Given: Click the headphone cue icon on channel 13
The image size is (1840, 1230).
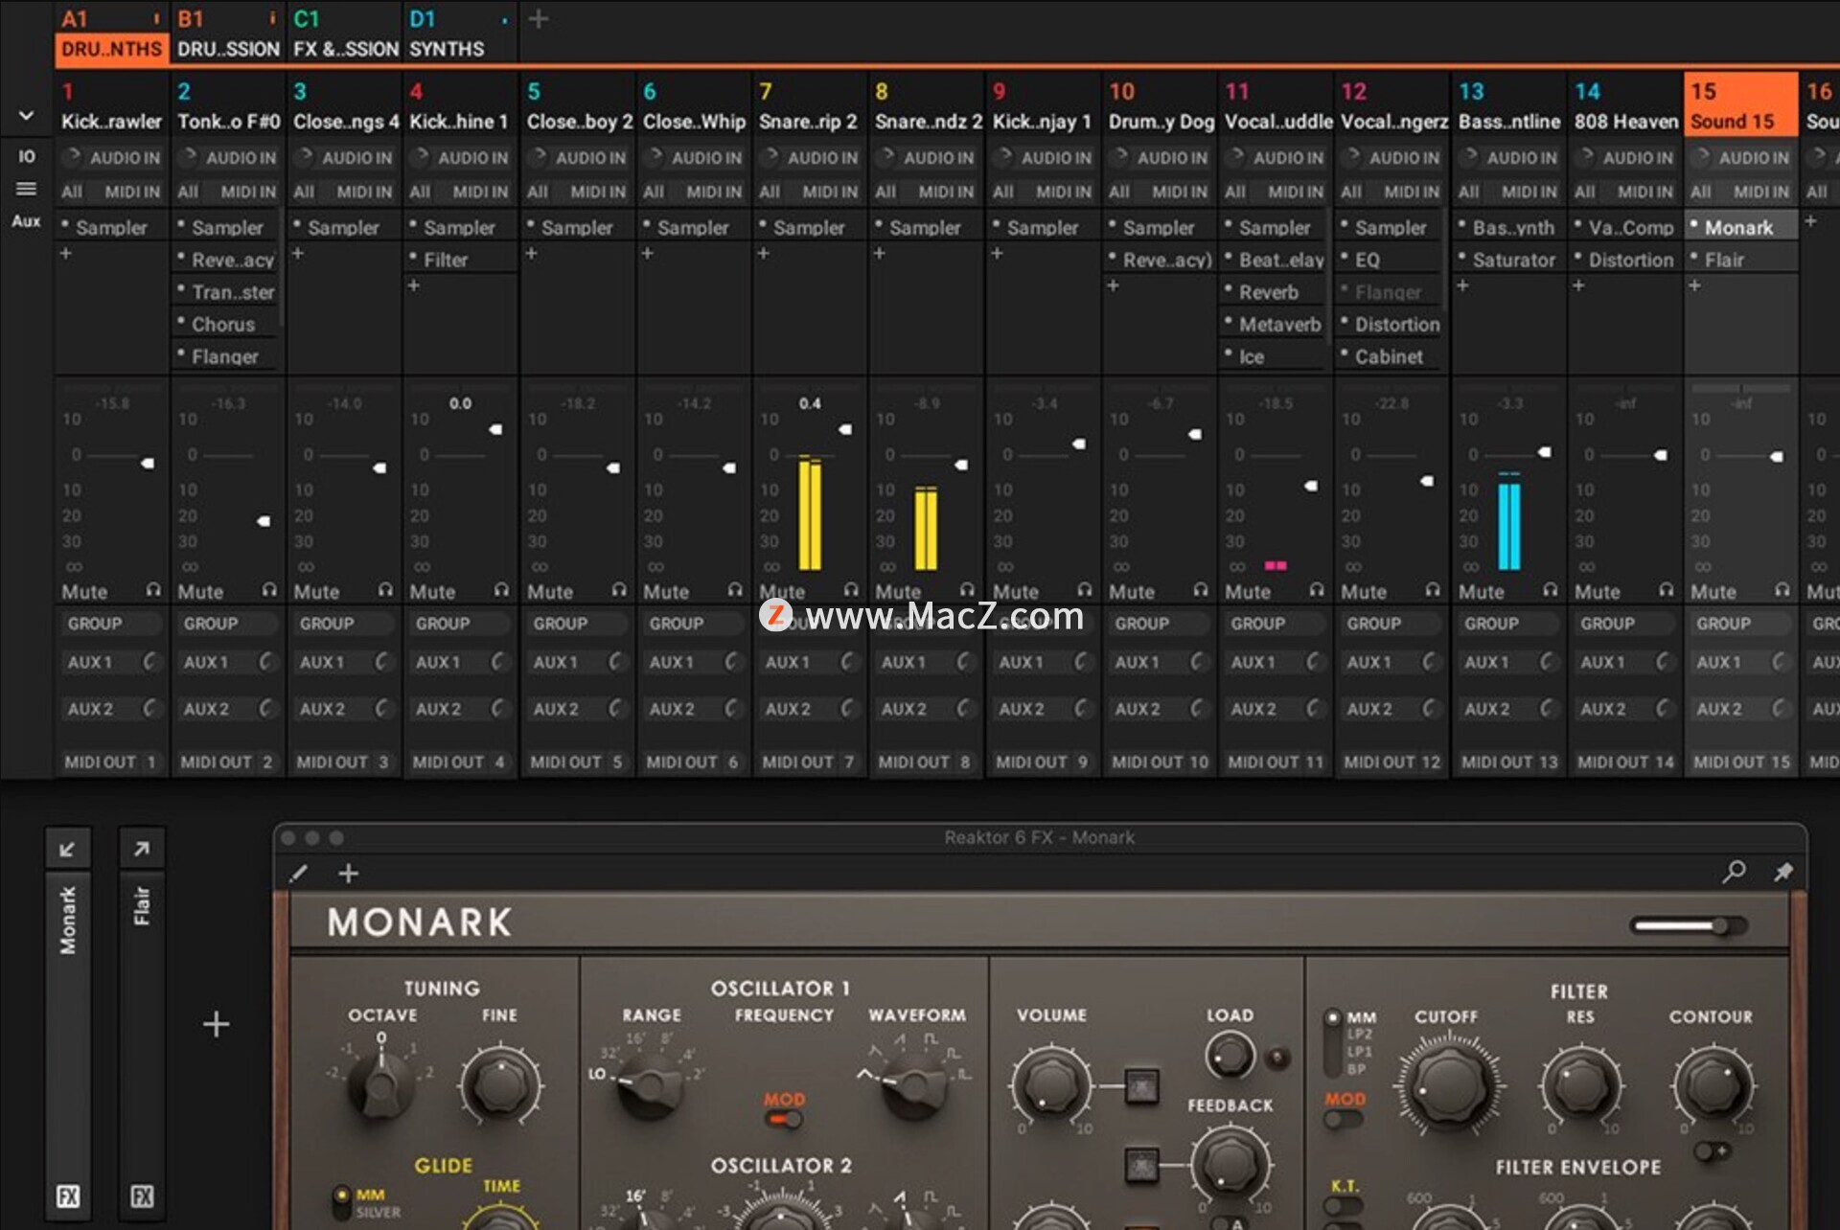Looking at the screenshot, I should [1550, 590].
